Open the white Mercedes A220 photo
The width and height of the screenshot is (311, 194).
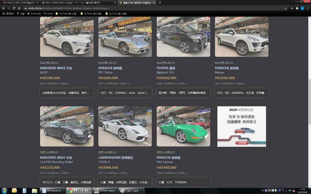67,37
